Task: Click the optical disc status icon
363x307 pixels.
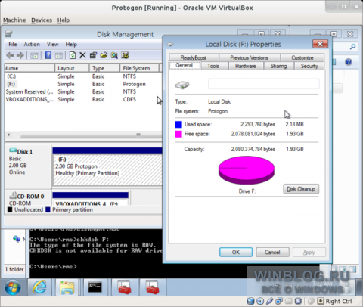Action: pyautogui.click(x=260, y=301)
